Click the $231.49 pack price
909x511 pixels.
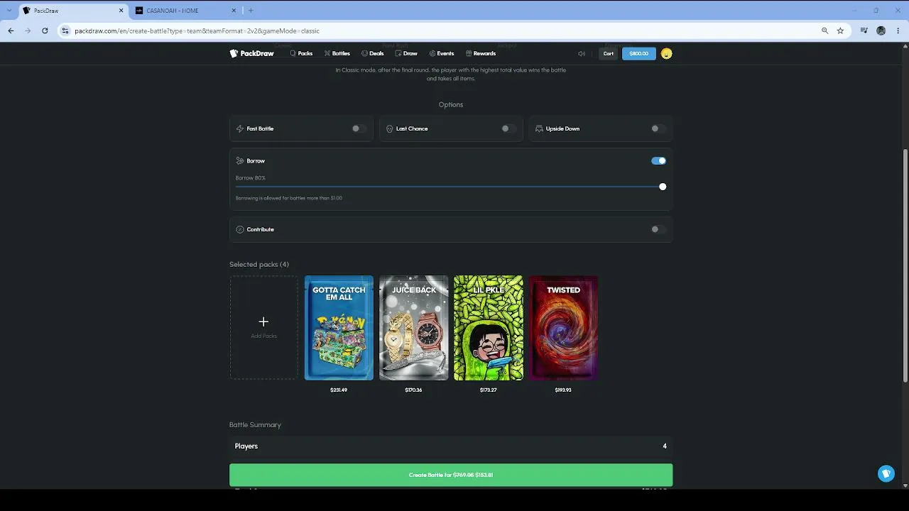339,390
